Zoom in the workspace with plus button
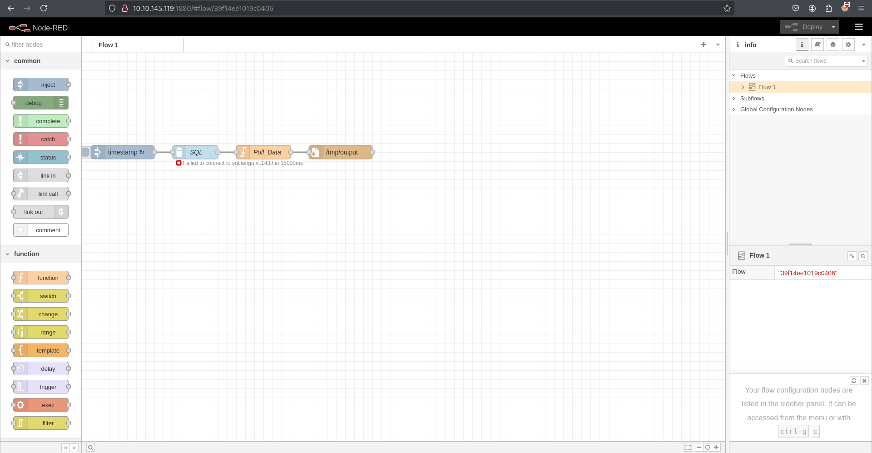This screenshot has width=872, height=453. point(716,448)
